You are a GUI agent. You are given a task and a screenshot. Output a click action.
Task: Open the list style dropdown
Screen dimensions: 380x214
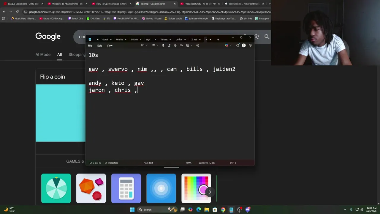click(x=155, y=45)
